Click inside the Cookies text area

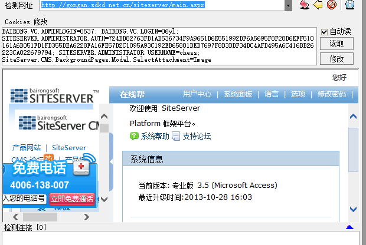[159, 46]
